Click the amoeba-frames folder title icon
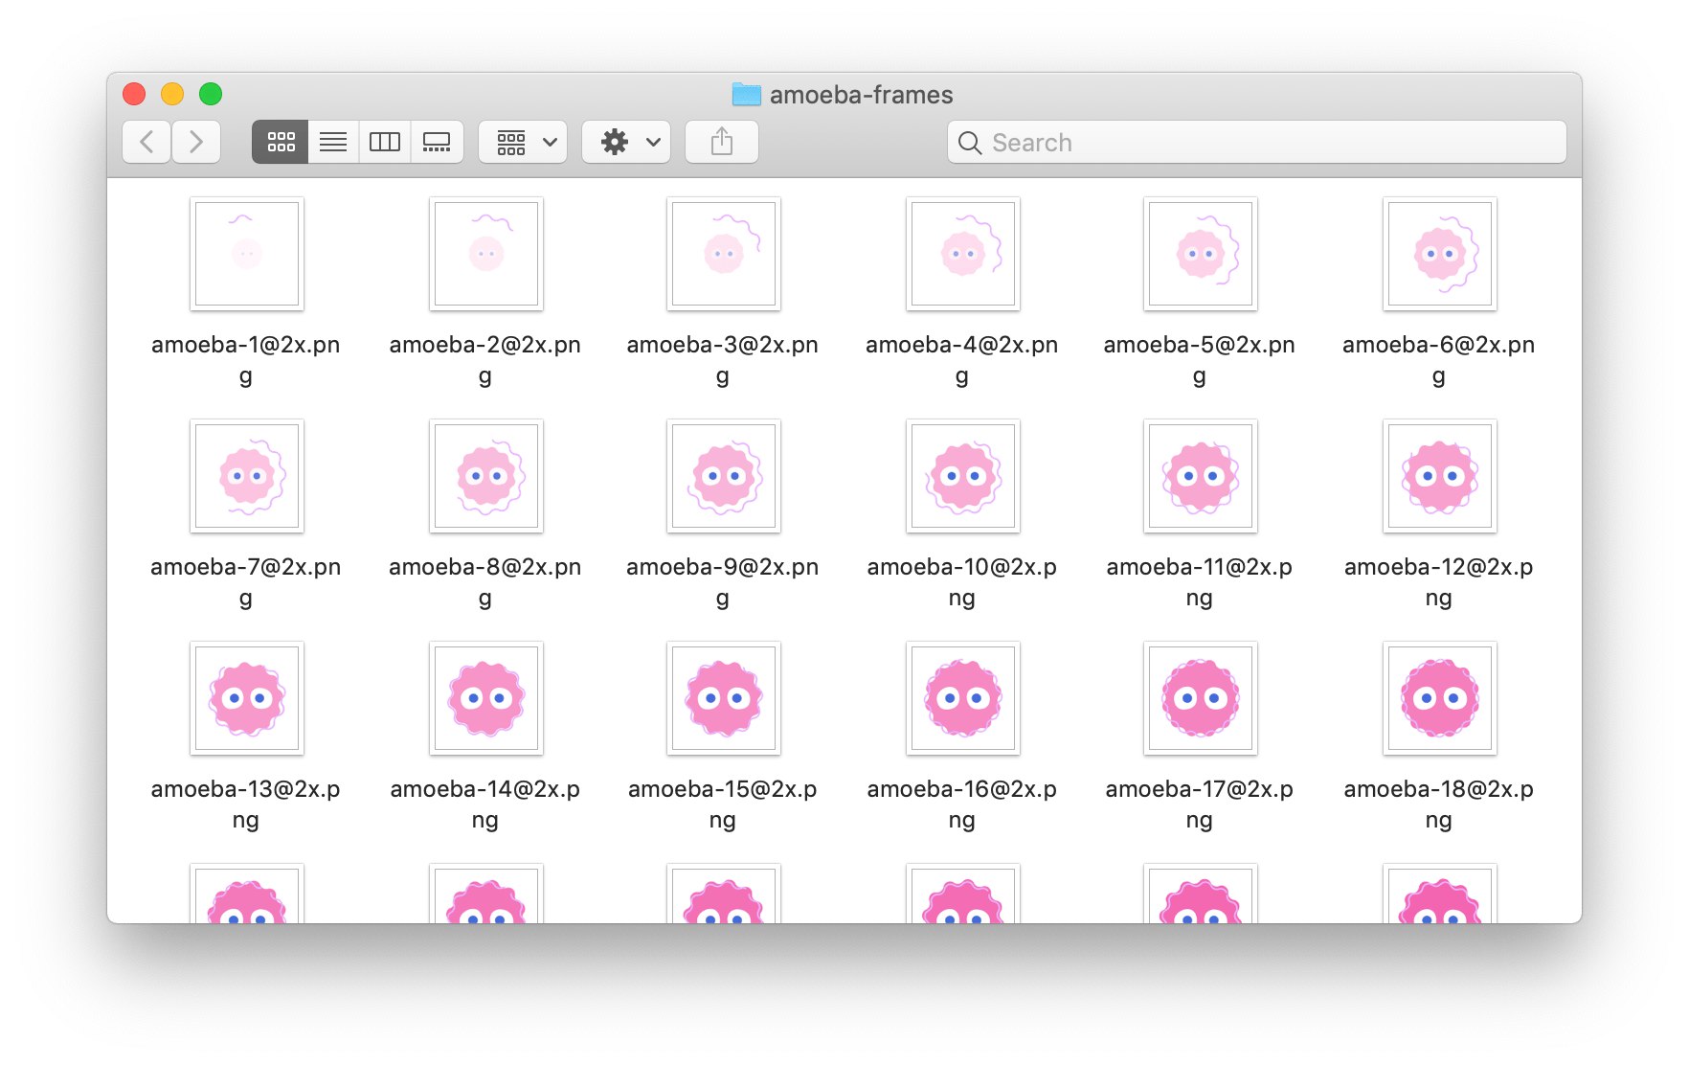Image resolution: width=1689 pixels, height=1065 pixels. tap(746, 94)
